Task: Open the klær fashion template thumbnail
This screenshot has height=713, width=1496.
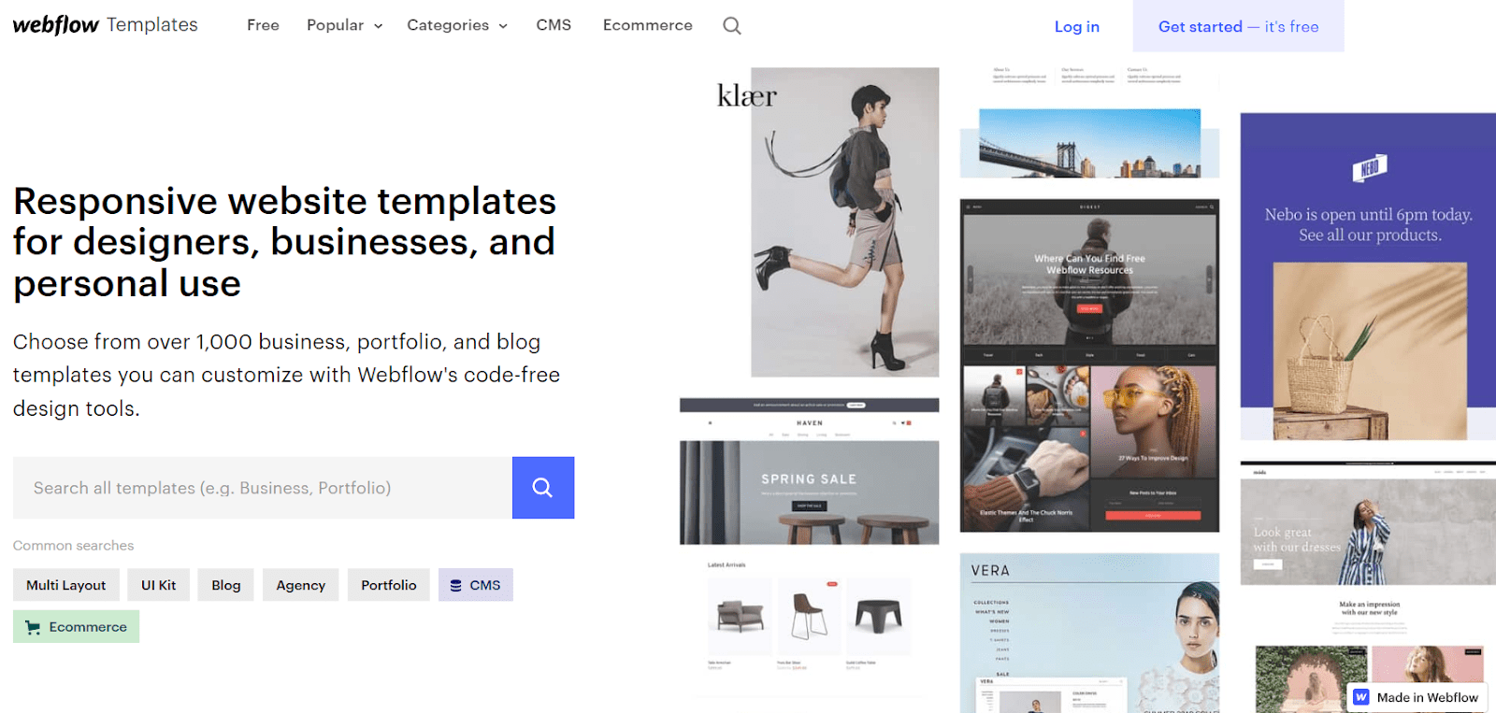Action: pos(827,222)
